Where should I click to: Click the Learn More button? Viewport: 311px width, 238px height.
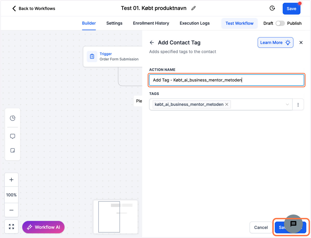(275, 43)
